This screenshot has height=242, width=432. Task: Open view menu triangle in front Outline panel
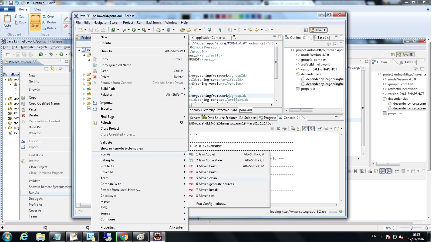point(341,43)
